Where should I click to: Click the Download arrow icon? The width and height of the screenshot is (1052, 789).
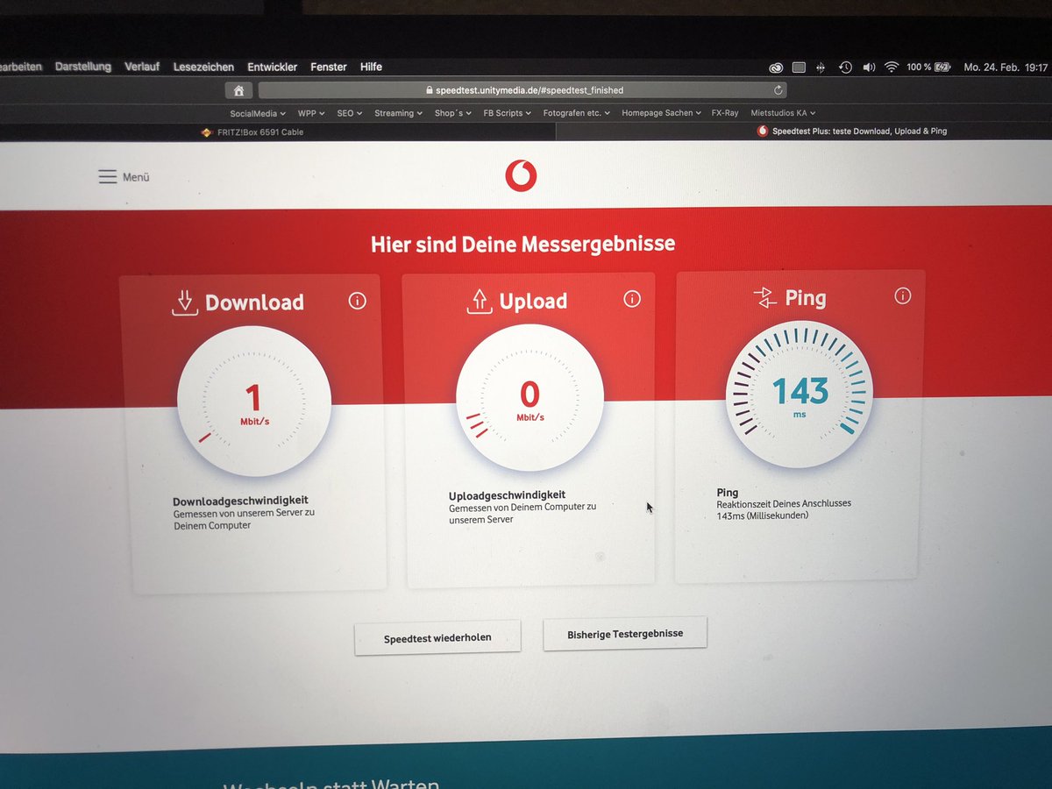[x=185, y=302]
